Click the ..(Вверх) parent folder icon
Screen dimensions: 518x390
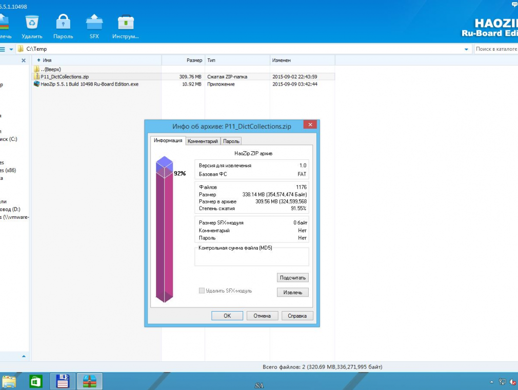36,69
